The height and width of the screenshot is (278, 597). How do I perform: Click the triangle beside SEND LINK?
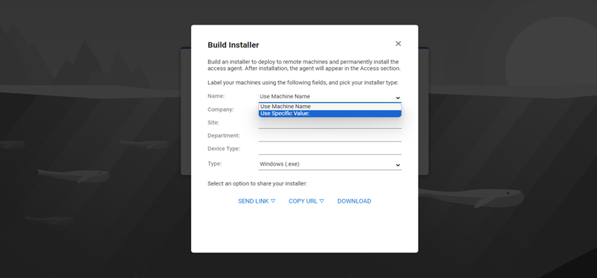(x=273, y=201)
